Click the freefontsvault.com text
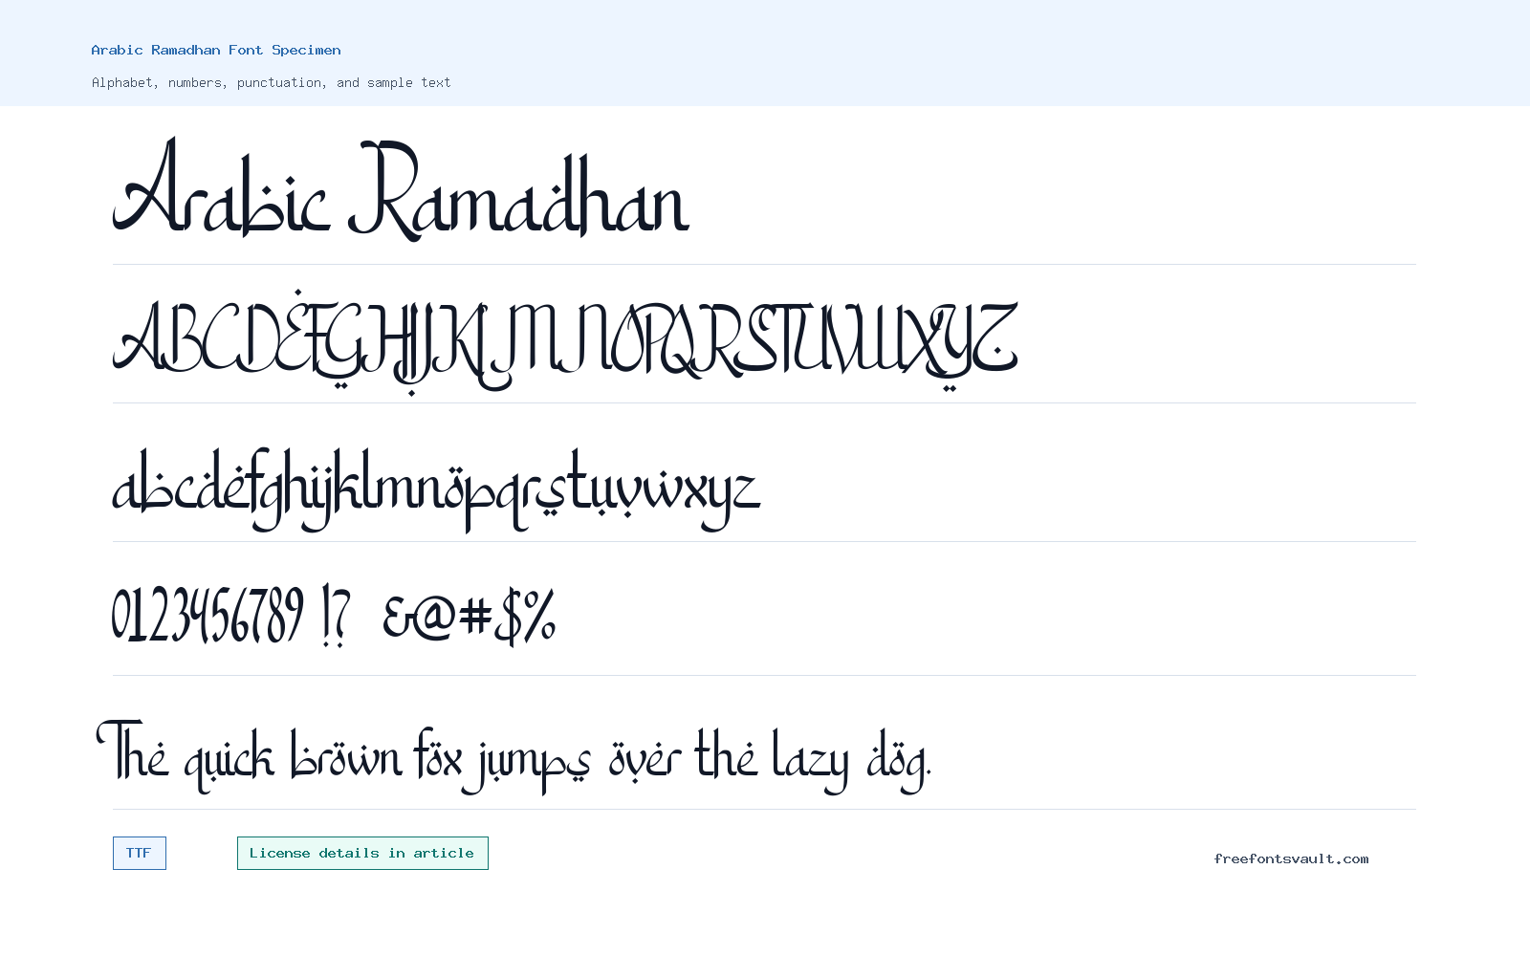1530x956 pixels. point(1291,858)
